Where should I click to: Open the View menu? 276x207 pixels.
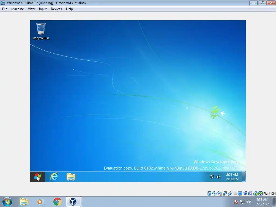tap(31, 9)
